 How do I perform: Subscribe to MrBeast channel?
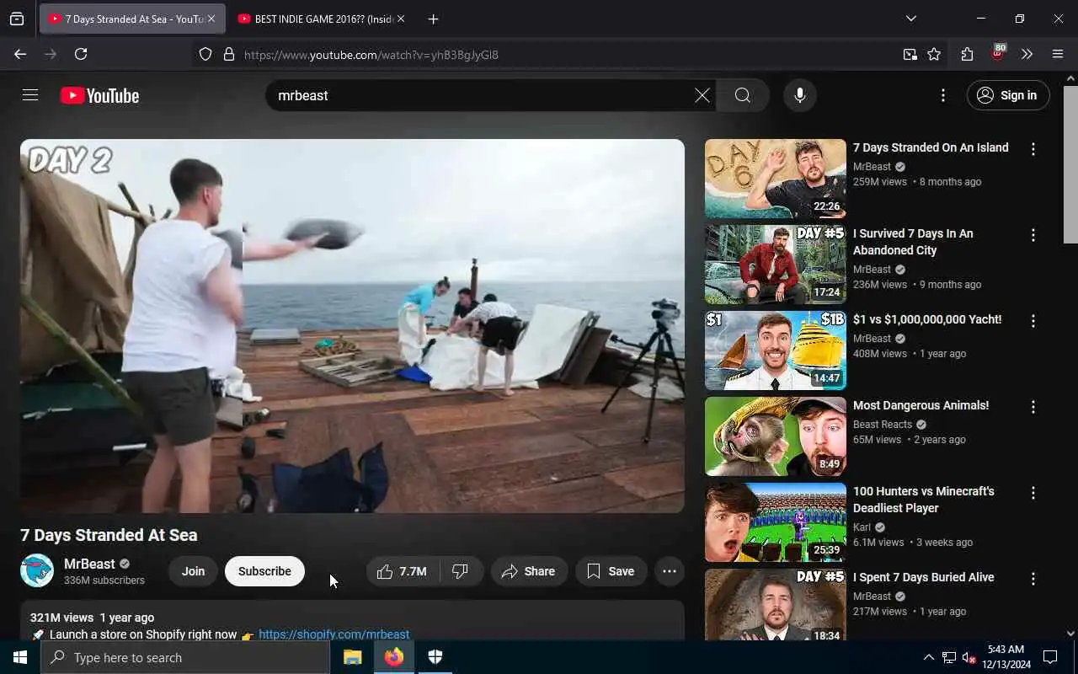[x=264, y=571]
